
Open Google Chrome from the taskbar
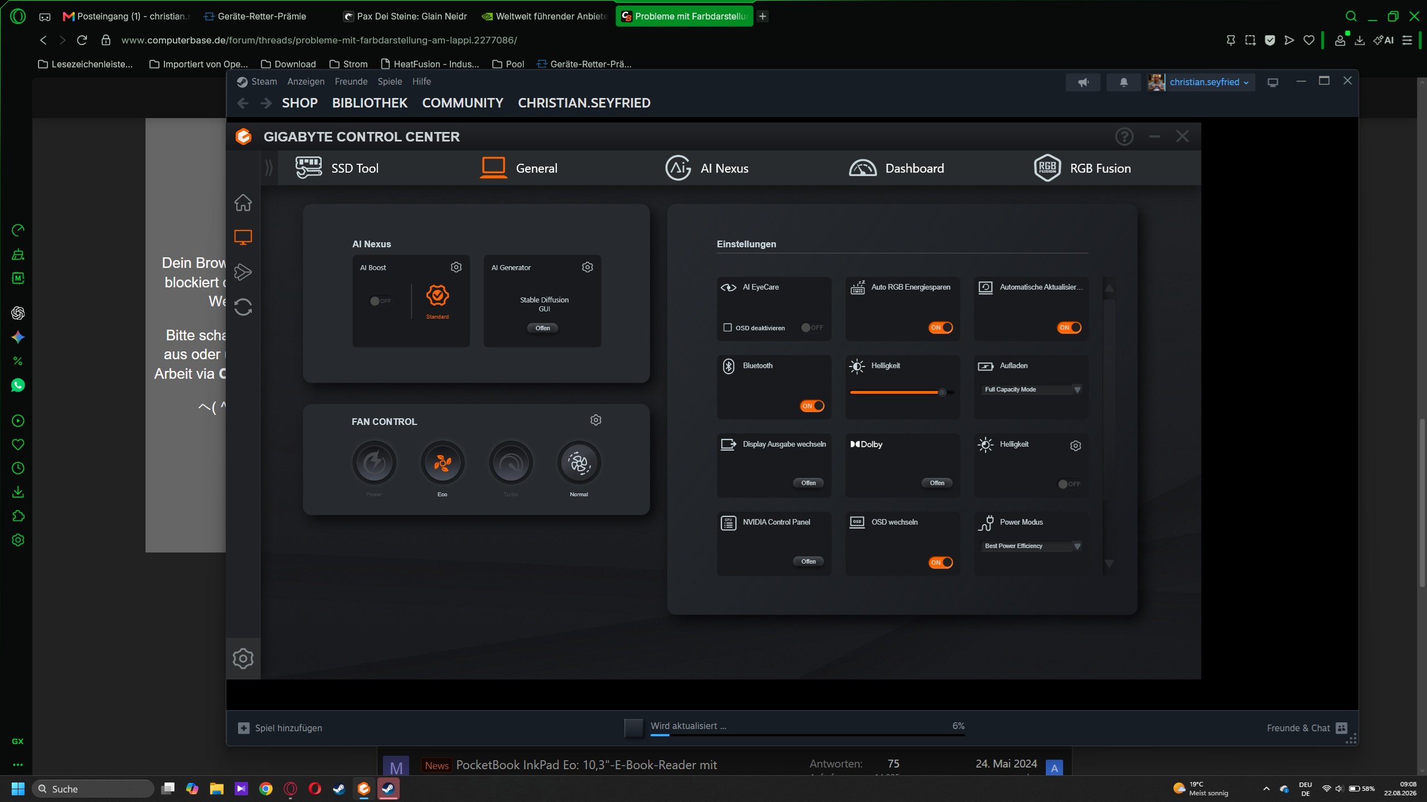[266, 789]
